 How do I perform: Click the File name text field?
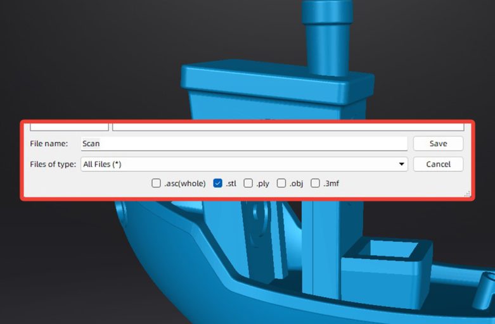(x=244, y=144)
